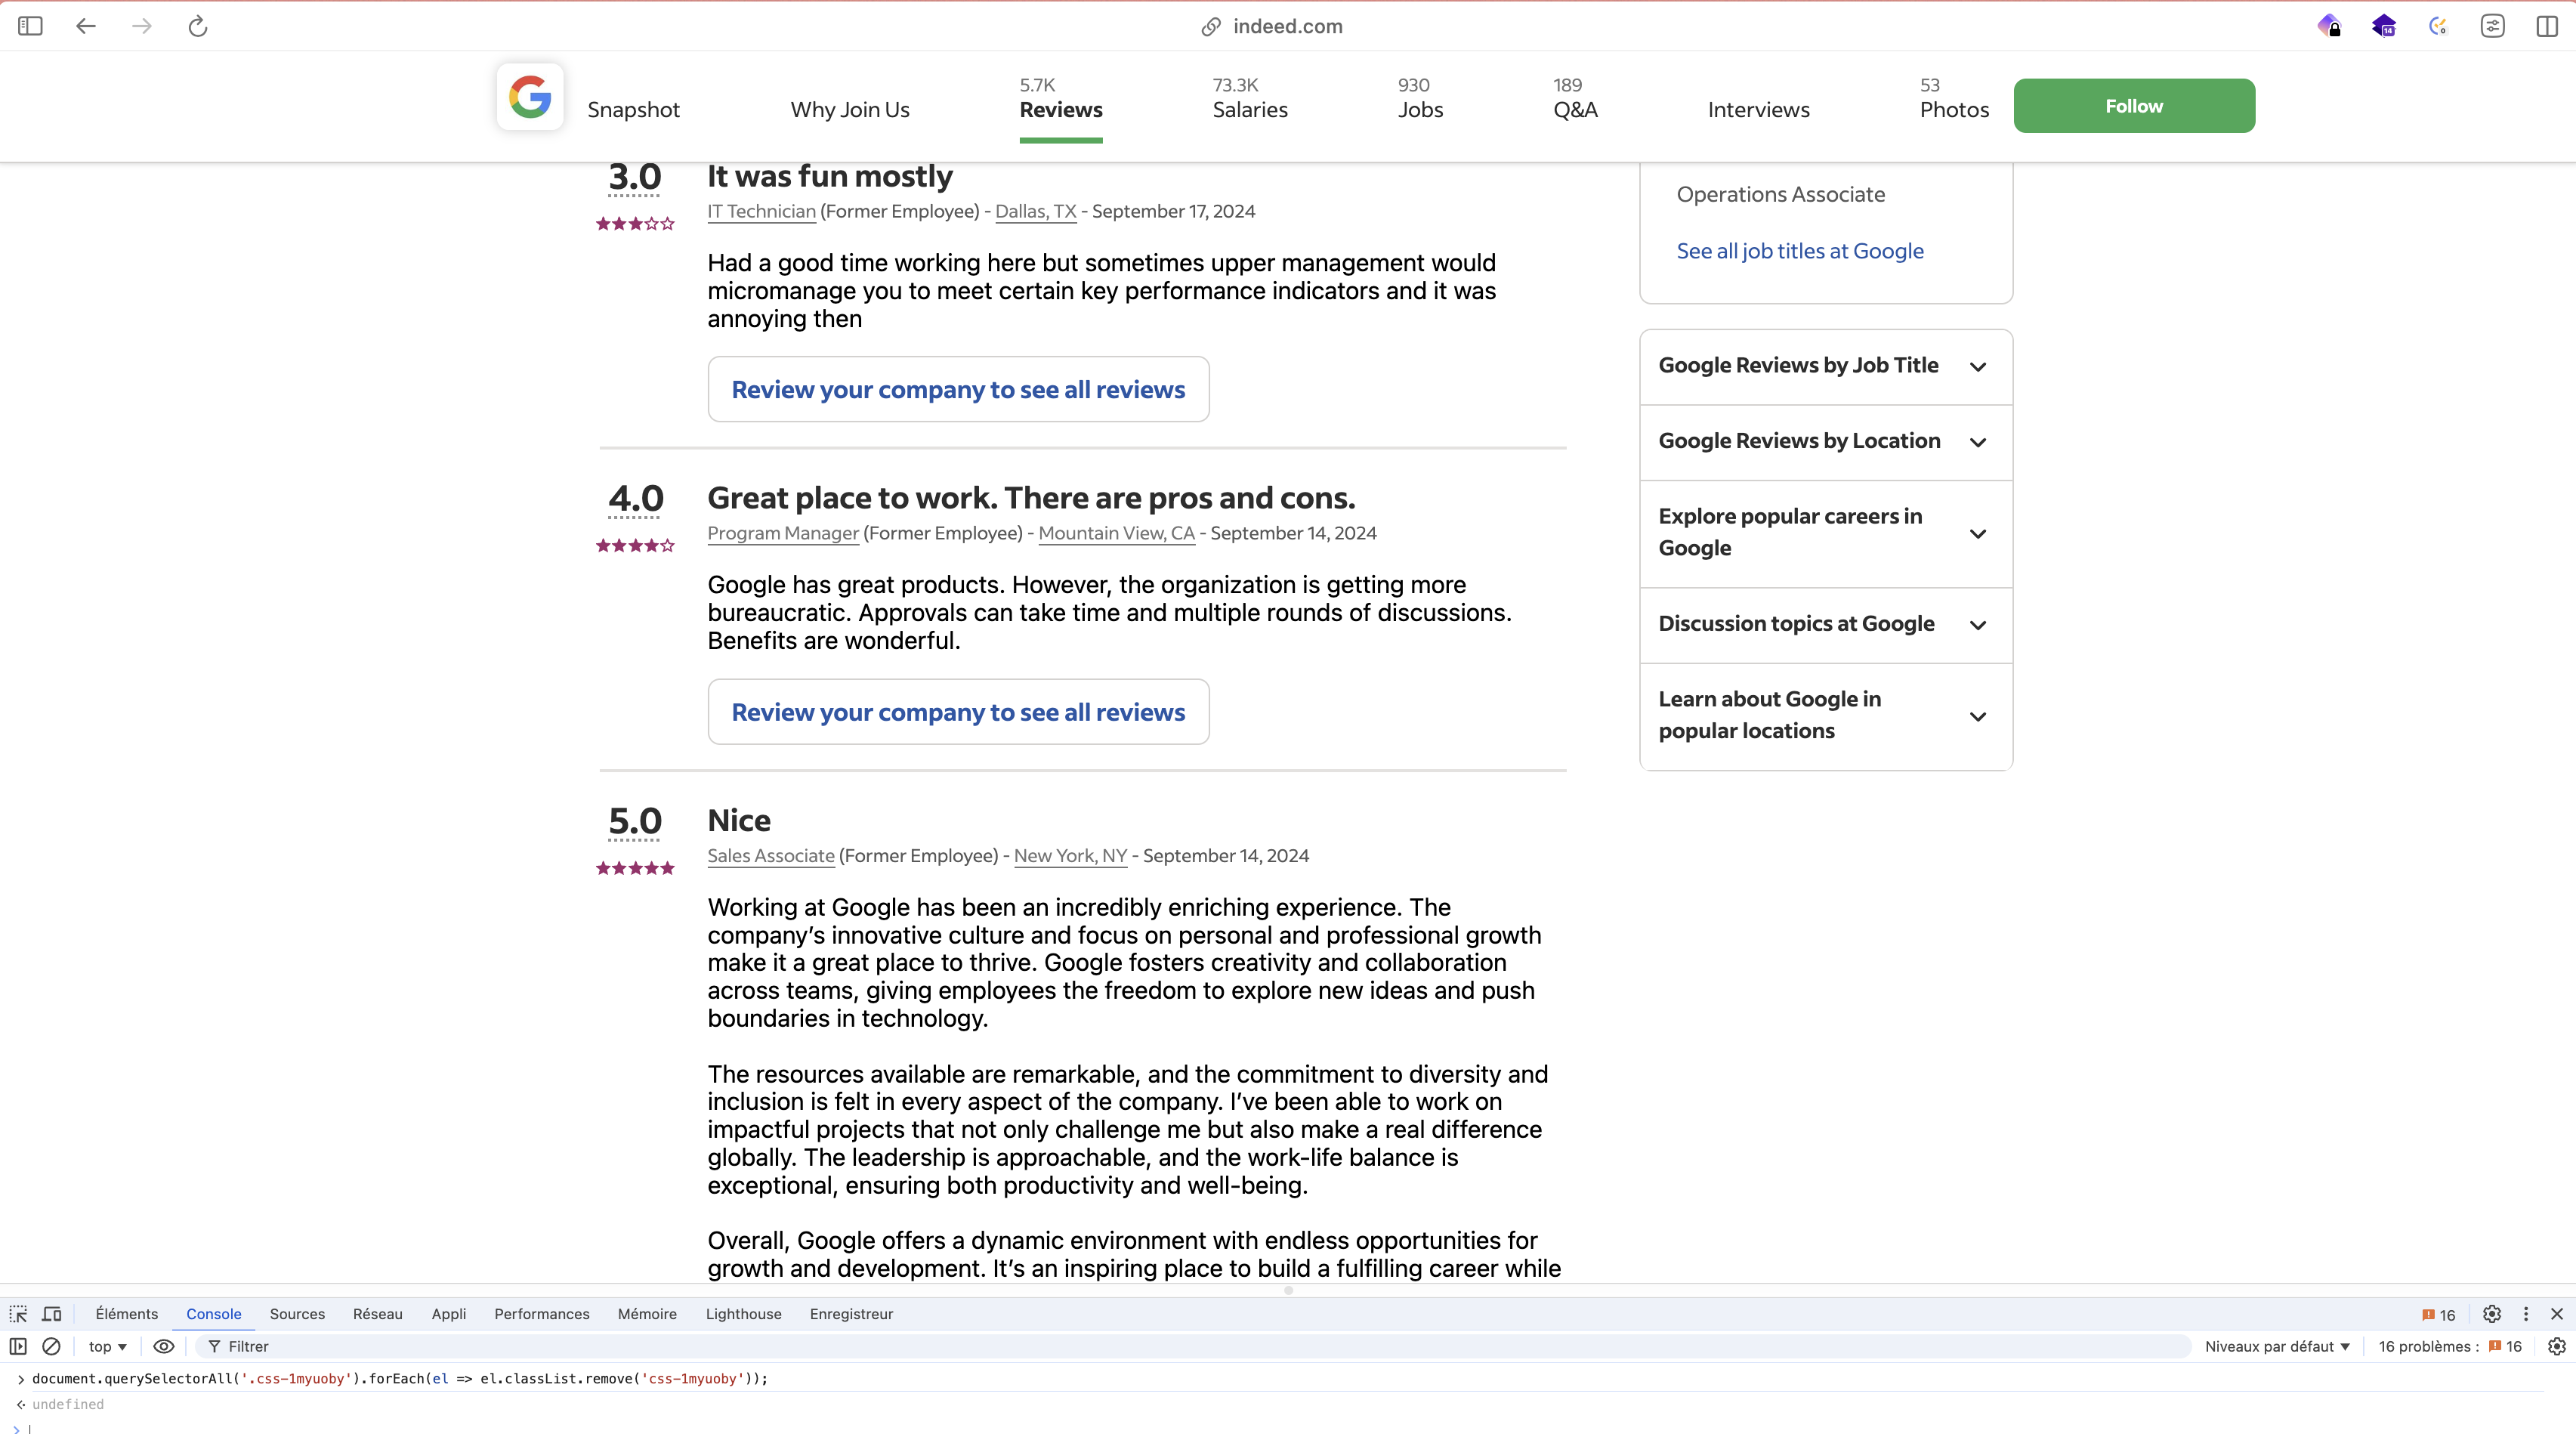Switch to the Sources DevTools tab
The height and width of the screenshot is (1434, 2576).
click(297, 1314)
